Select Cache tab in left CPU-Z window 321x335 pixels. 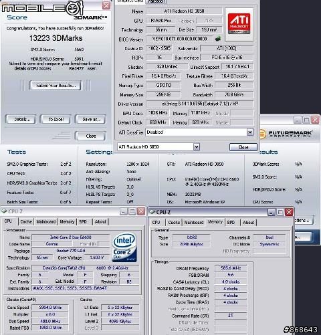[x=26, y=221]
